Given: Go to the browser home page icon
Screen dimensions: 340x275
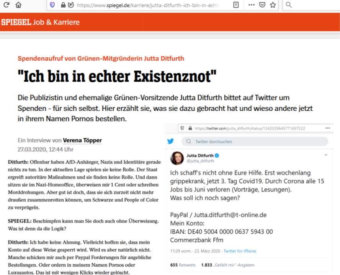Looking at the screenshot, I should (x=18, y=5).
